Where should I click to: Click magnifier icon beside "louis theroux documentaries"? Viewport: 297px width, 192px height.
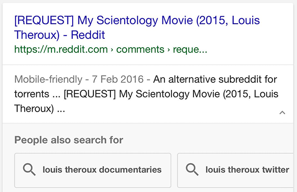(x=29, y=170)
